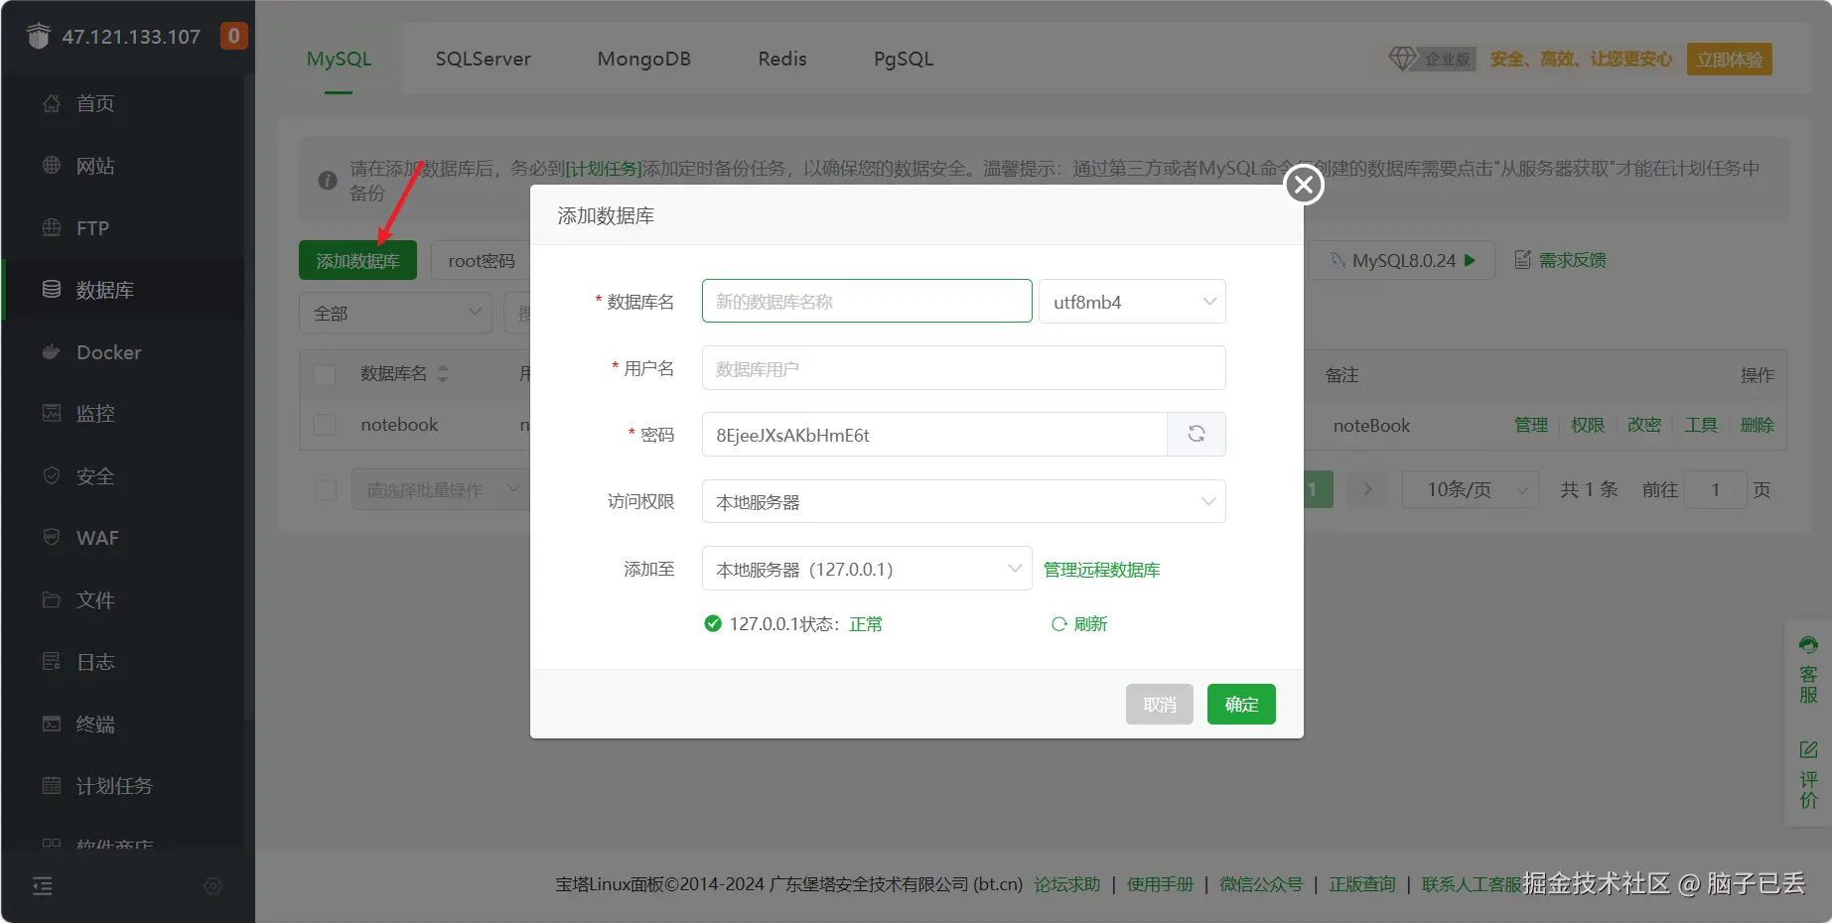Click the MySQL8.0.24 play arrow icon
1832x923 pixels.
click(x=1470, y=260)
